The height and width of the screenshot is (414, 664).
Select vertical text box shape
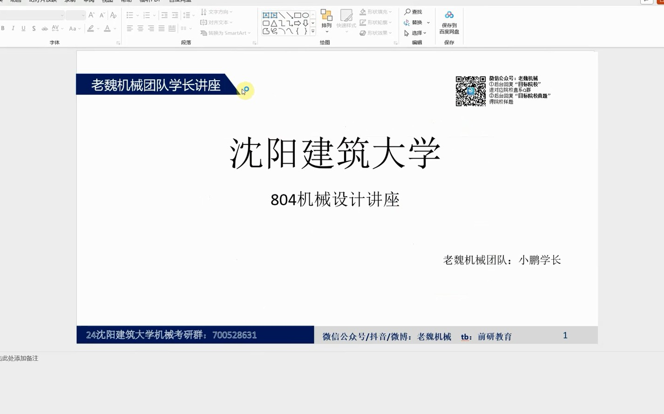(x=274, y=15)
